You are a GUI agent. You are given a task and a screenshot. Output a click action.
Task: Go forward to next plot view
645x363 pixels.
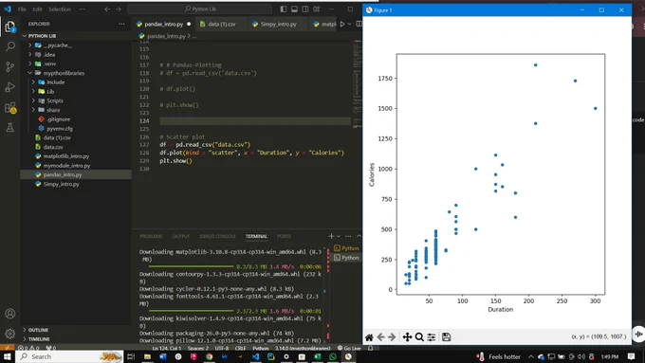[392, 337]
